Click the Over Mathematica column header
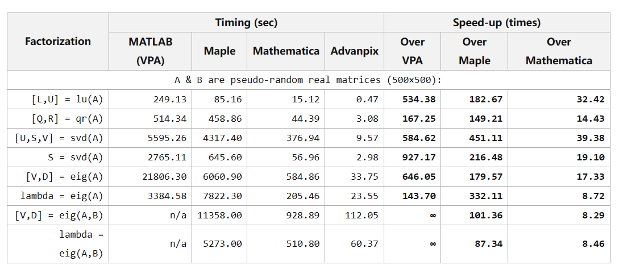Image resolution: width=619 pixels, height=273 pixels. pos(559,51)
